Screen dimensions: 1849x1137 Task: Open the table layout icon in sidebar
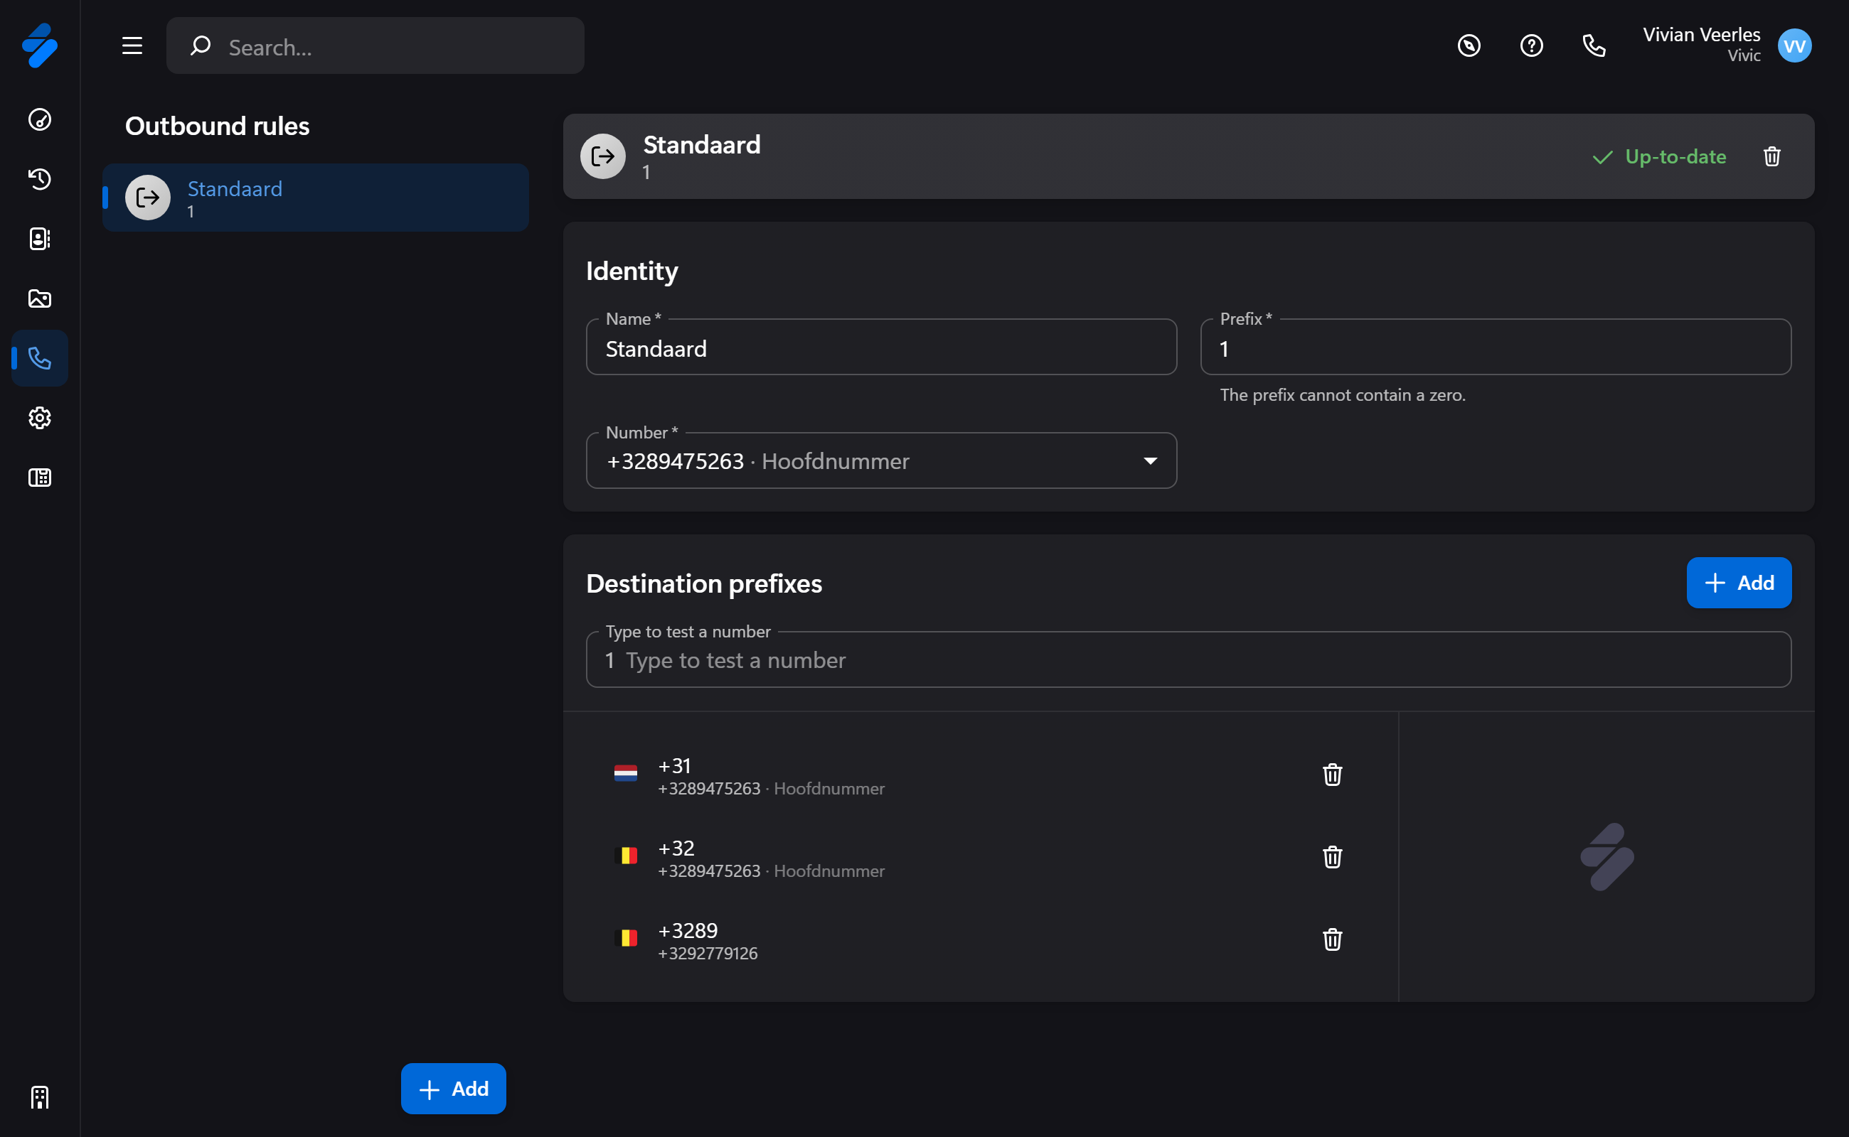point(39,478)
